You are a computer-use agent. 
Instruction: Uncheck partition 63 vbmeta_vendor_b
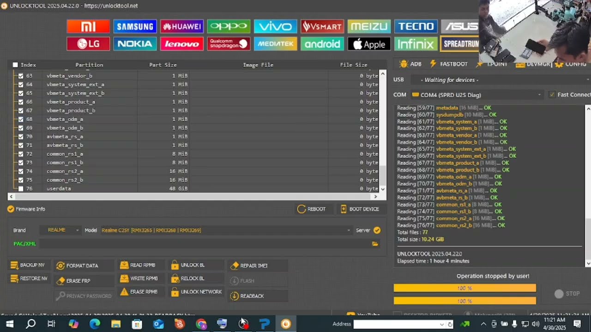click(21, 76)
